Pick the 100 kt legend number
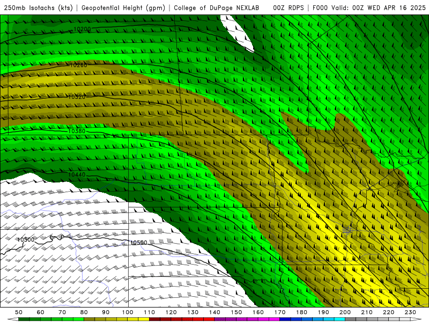Screen dimensions: 429x322 coord(128,312)
